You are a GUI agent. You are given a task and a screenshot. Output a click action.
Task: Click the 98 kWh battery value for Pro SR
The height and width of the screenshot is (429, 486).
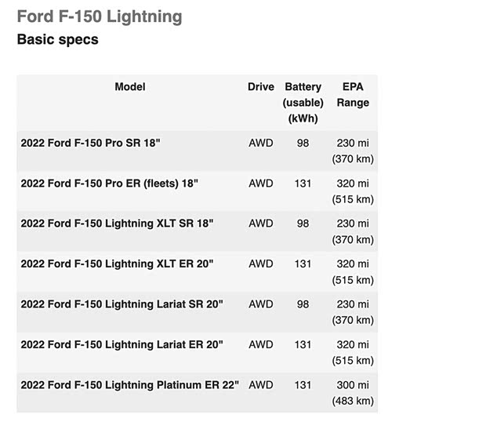[x=303, y=144]
